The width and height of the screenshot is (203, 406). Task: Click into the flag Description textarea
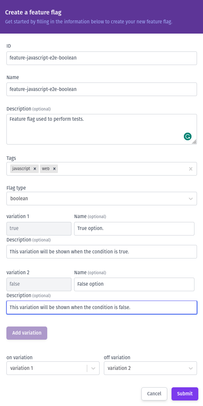[102, 129]
